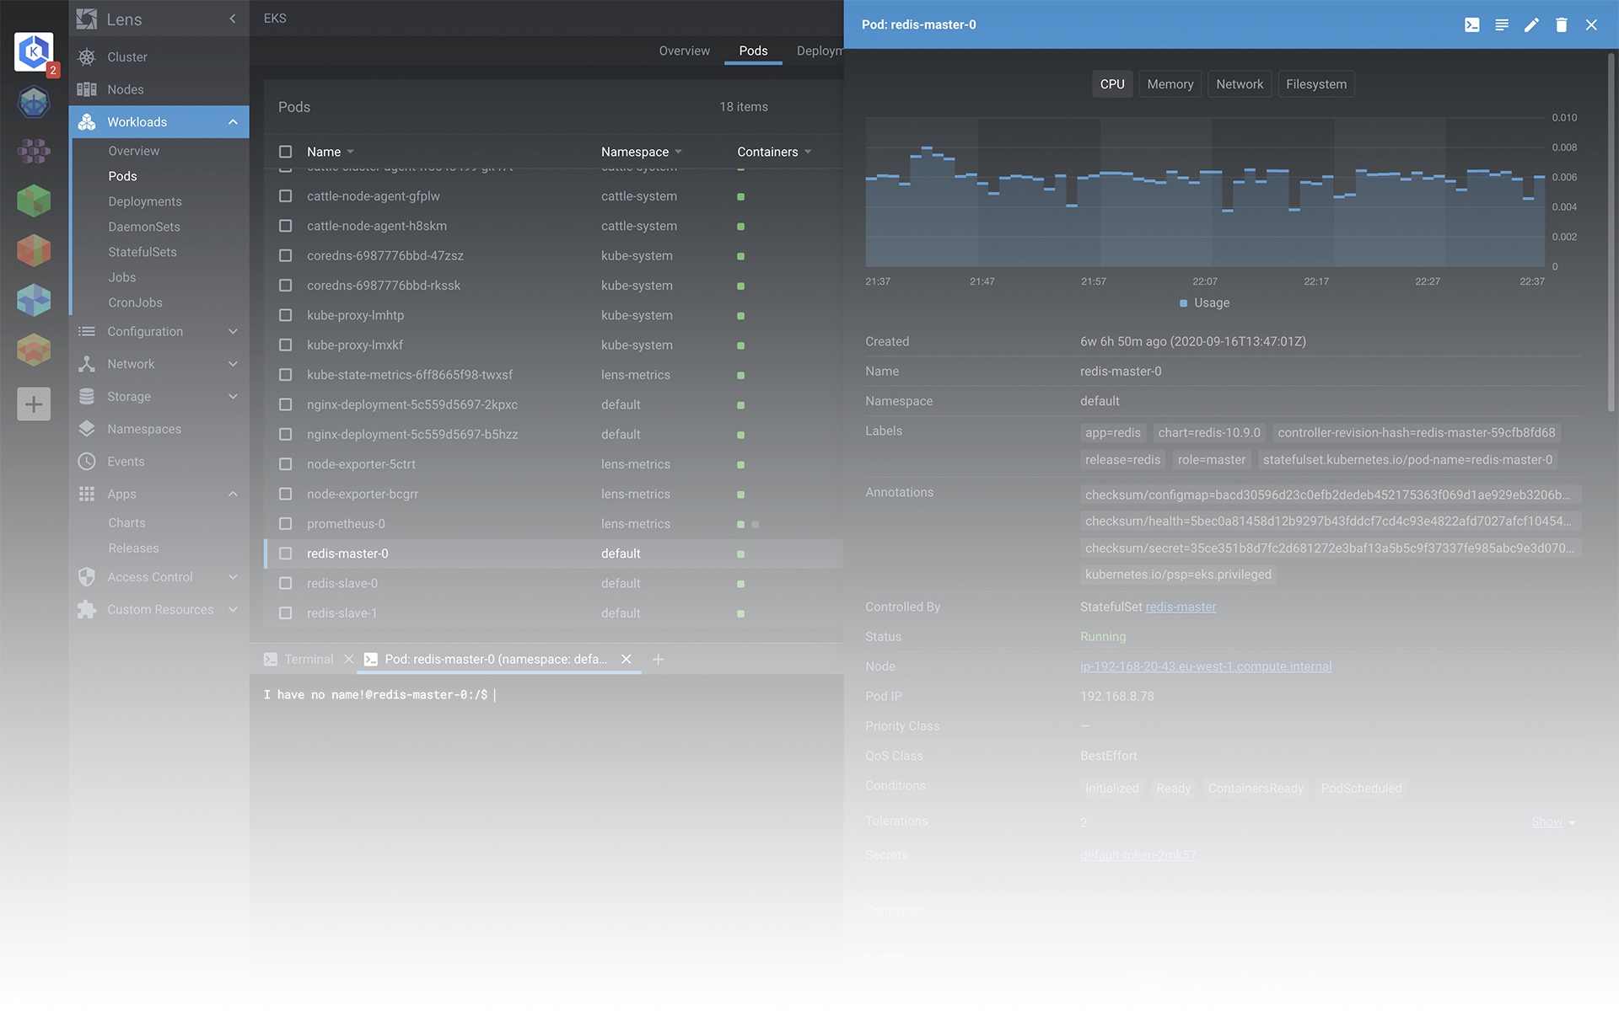Follow the node ip-192-168-20-43 link
Viewport: 1619px width, 1011px height.
point(1206,666)
